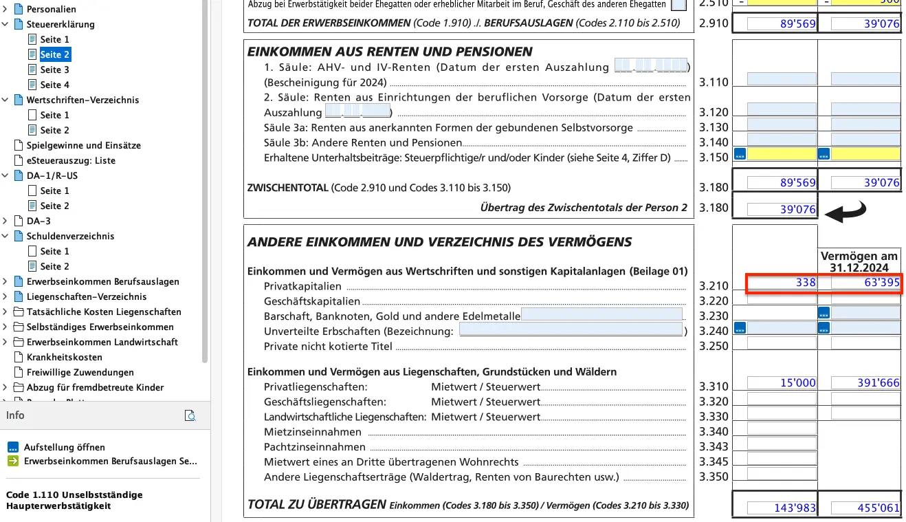The height and width of the screenshot is (522, 906).
Task: Expand the Liegenschaften-Verzeichnis node
Action: pyautogui.click(x=5, y=296)
